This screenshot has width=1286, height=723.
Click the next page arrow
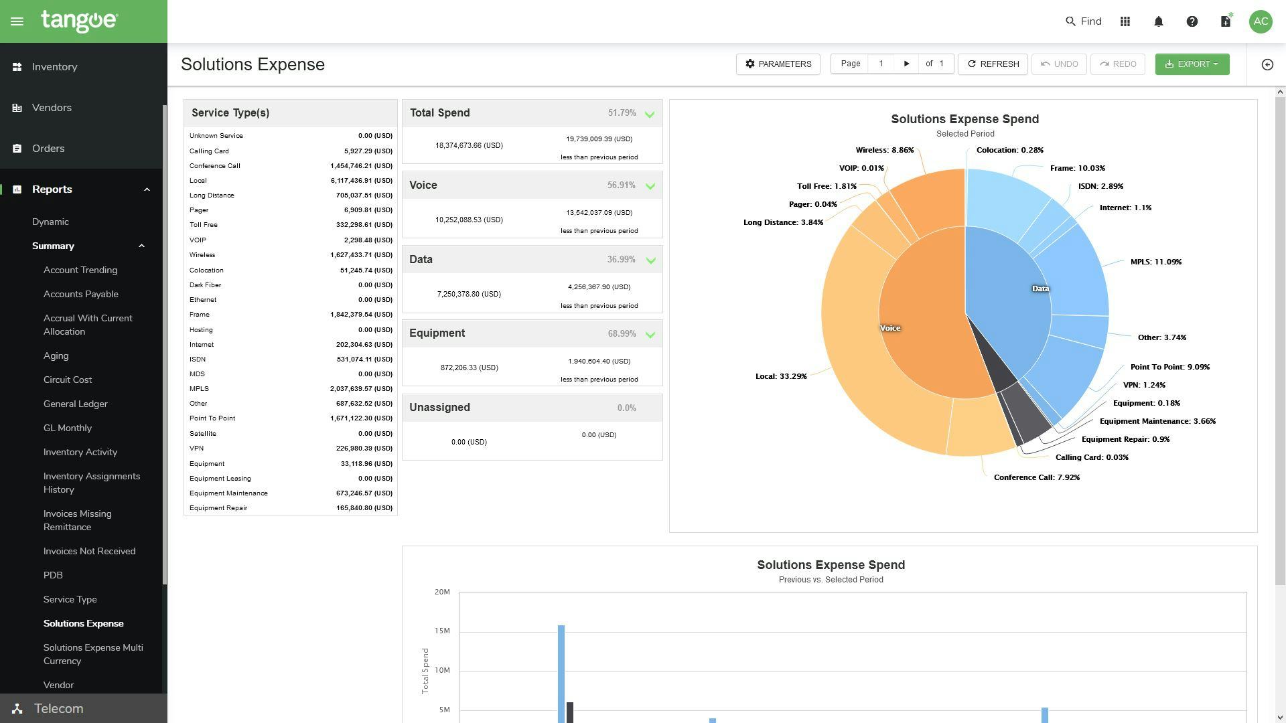pyautogui.click(x=906, y=64)
